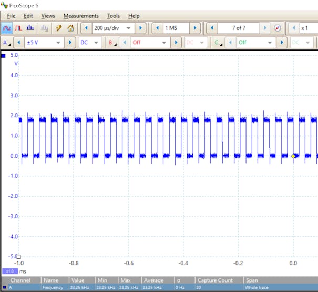This screenshot has width=318, height=292.
Task: Switch to Scope mode icon
Action: pos(7,28)
